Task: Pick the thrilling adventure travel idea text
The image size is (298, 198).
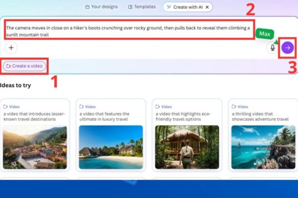Action: coord(261,117)
